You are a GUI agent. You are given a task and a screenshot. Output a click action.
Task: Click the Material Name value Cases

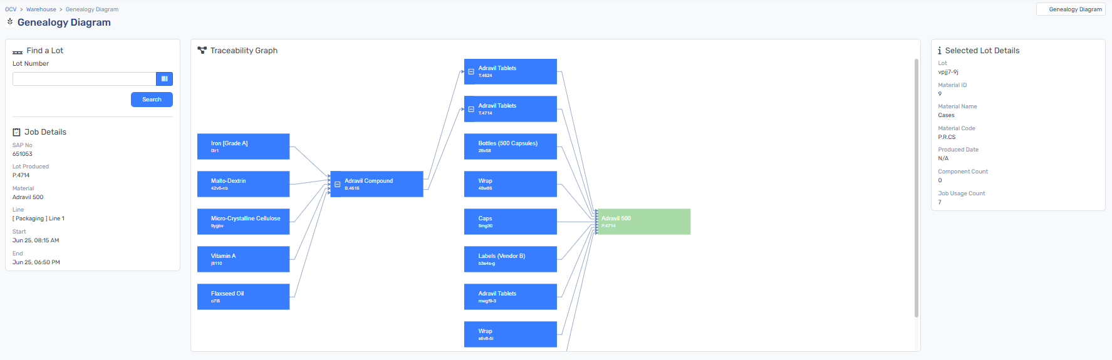point(946,115)
